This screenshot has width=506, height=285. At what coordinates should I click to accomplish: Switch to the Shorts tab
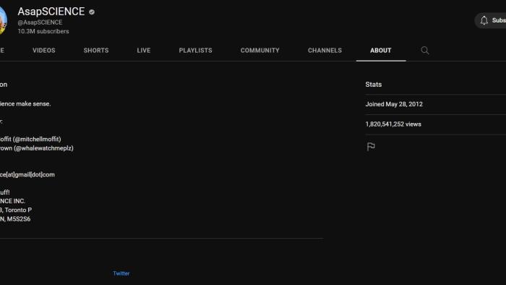(96, 51)
